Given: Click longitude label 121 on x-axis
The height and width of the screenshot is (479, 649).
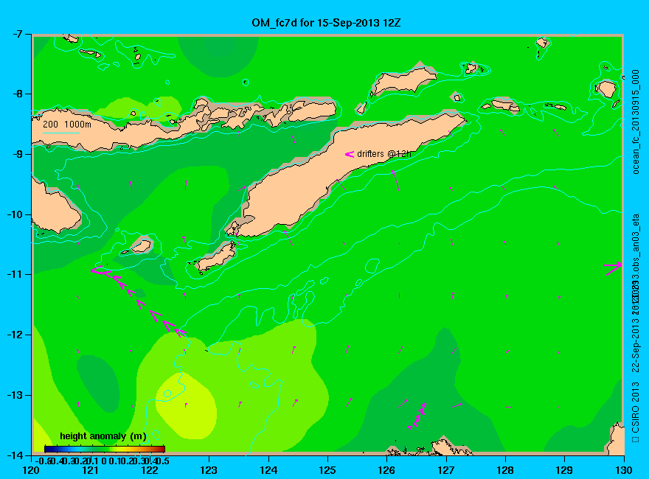Looking at the screenshot, I should click(91, 470).
